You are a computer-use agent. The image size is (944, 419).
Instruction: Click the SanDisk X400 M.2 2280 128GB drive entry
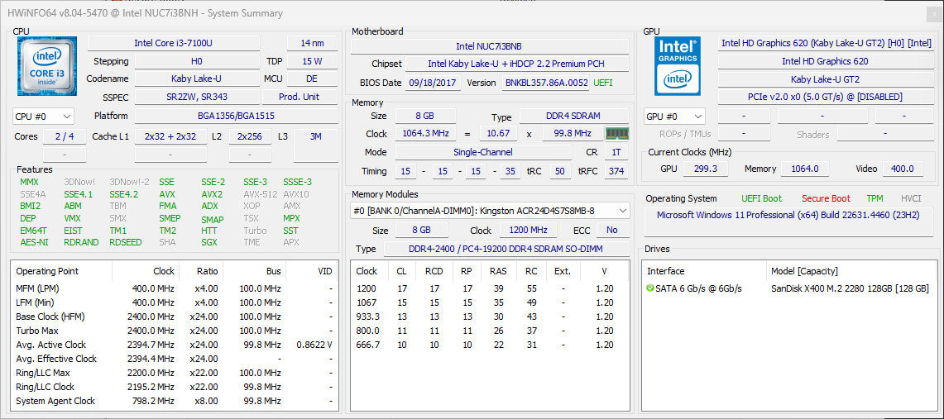coord(850,288)
